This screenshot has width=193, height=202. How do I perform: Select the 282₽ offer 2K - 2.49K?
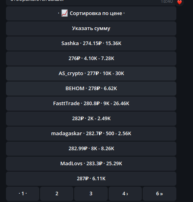(91, 119)
